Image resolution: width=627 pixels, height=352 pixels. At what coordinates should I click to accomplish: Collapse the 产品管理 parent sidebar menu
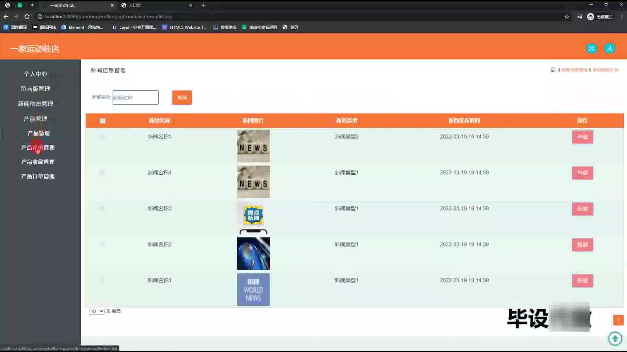point(36,119)
